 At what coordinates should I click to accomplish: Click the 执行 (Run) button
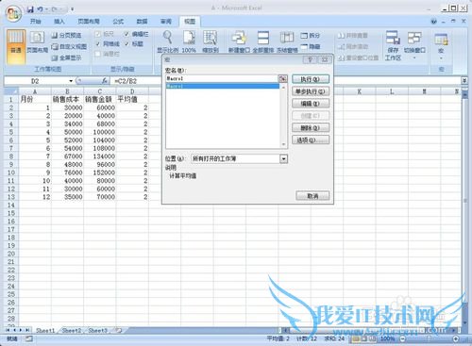pos(311,79)
